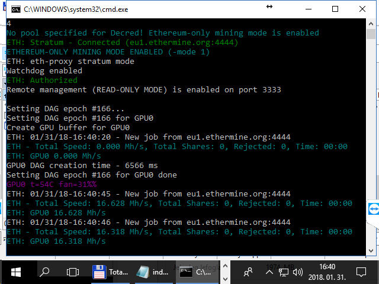Switch to Total Commander taskbar button
This screenshot has height=284, width=379.
[x=110, y=272]
